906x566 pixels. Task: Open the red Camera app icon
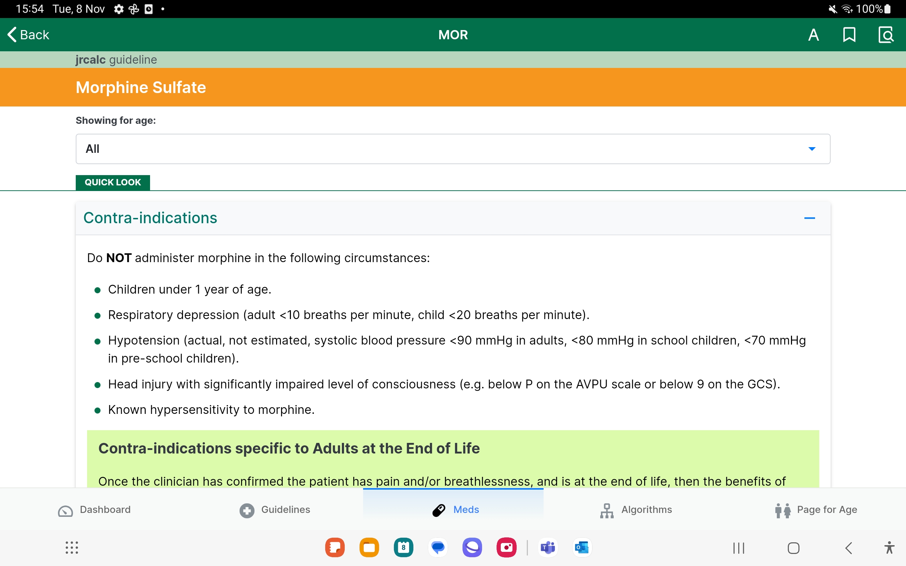[x=506, y=548]
